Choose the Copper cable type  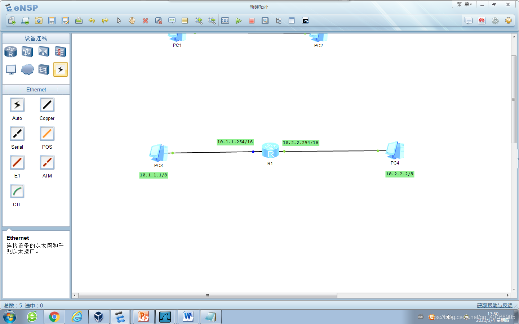coord(47,105)
